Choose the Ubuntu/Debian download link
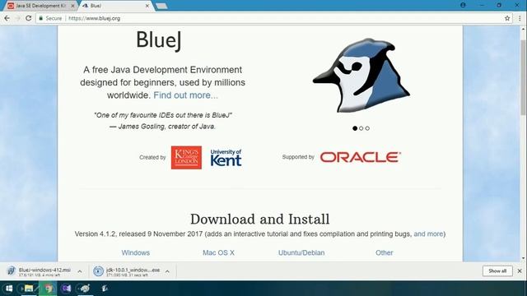Viewport: 527px width, 296px height. click(x=301, y=252)
